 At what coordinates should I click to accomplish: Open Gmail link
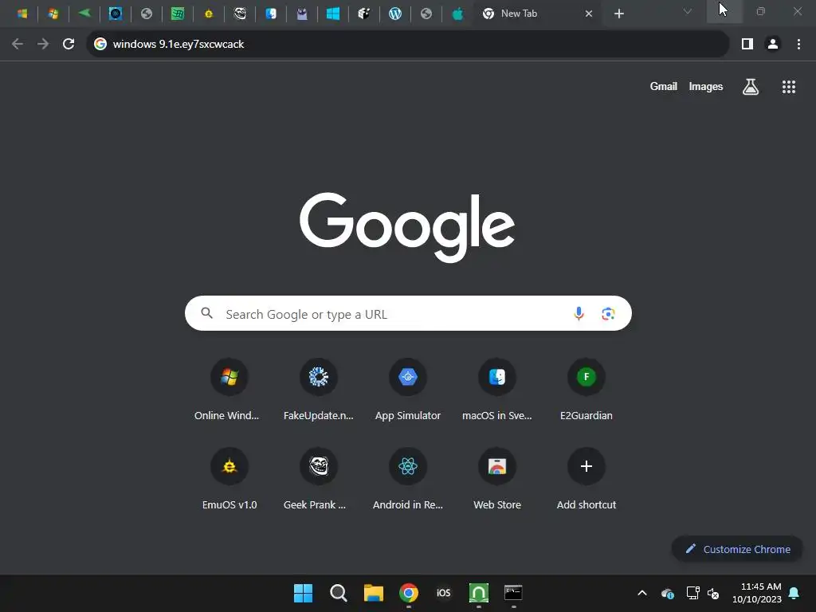(x=663, y=87)
